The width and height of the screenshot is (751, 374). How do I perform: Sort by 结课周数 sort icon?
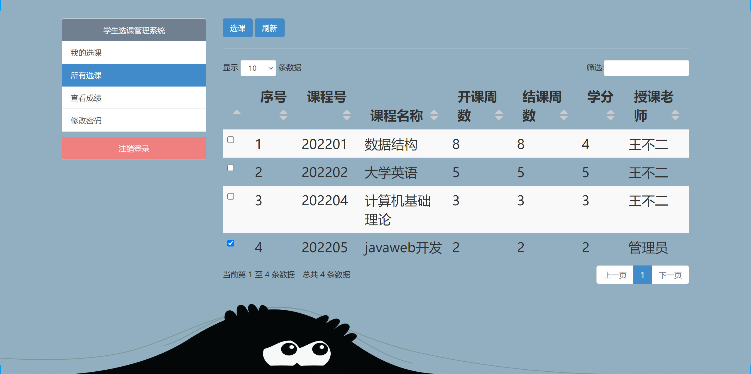coord(564,115)
